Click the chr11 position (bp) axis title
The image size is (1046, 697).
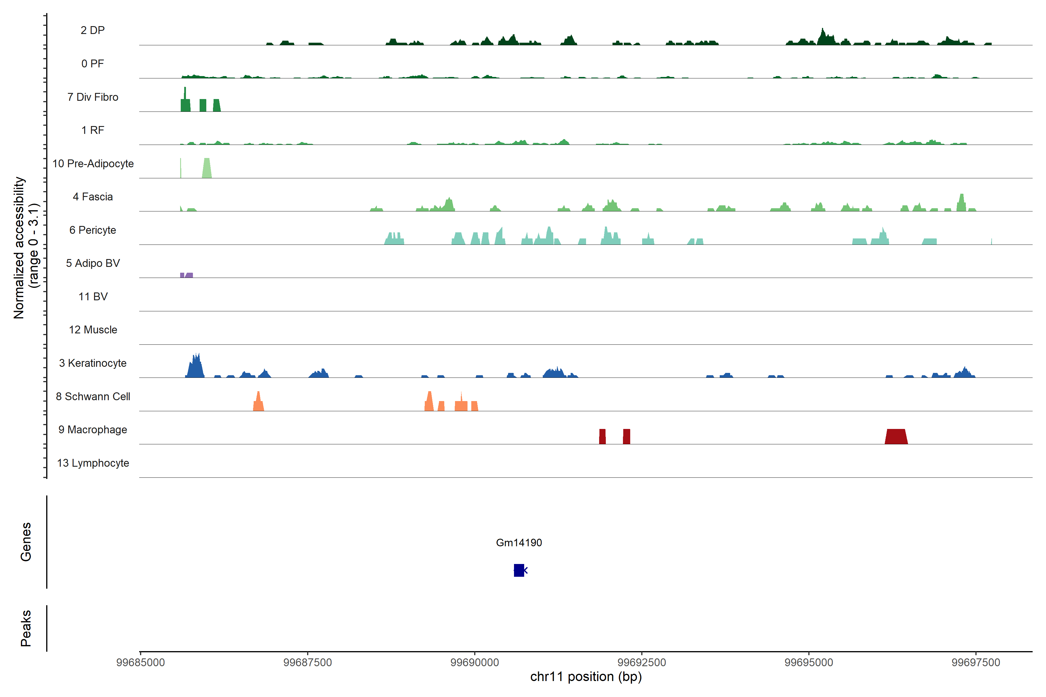pyautogui.click(x=586, y=677)
